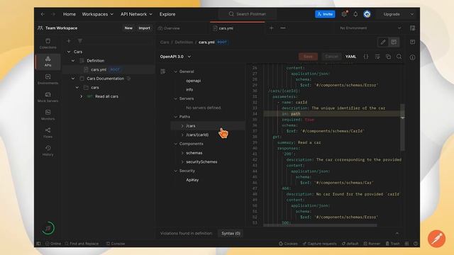Image resolution: width=454 pixels, height=255 pixels.
Task: Switch to the Overview tab
Action: 169,28
